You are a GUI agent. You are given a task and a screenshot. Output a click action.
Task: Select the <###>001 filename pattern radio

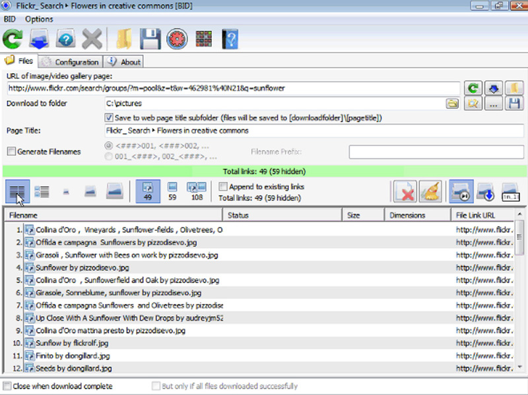coord(108,146)
